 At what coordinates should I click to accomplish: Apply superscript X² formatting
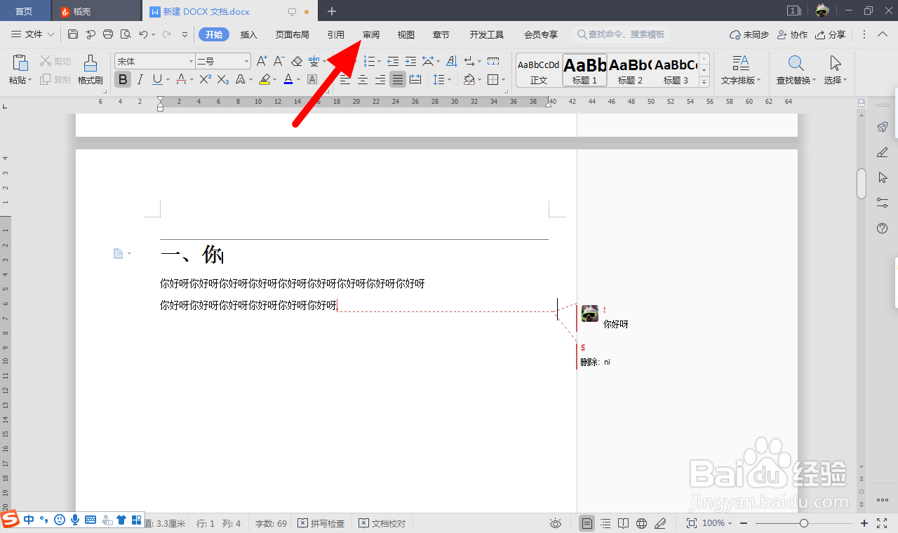(205, 79)
